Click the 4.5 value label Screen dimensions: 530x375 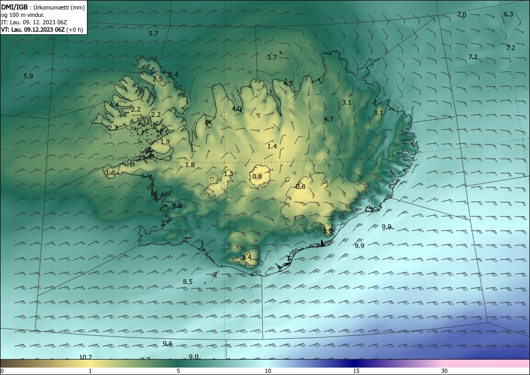pyautogui.click(x=288, y=83)
